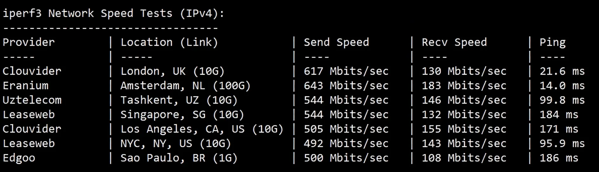Click the Singapore, SG (10G) location
599x172 pixels.
pyautogui.click(x=182, y=115)
